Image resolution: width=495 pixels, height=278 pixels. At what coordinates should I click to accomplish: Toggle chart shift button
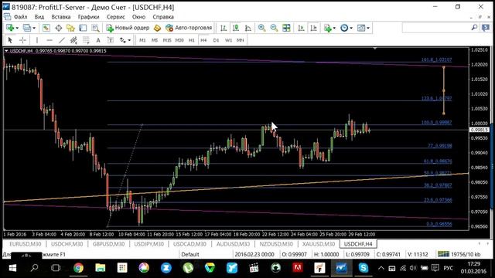tap(313, 28)
